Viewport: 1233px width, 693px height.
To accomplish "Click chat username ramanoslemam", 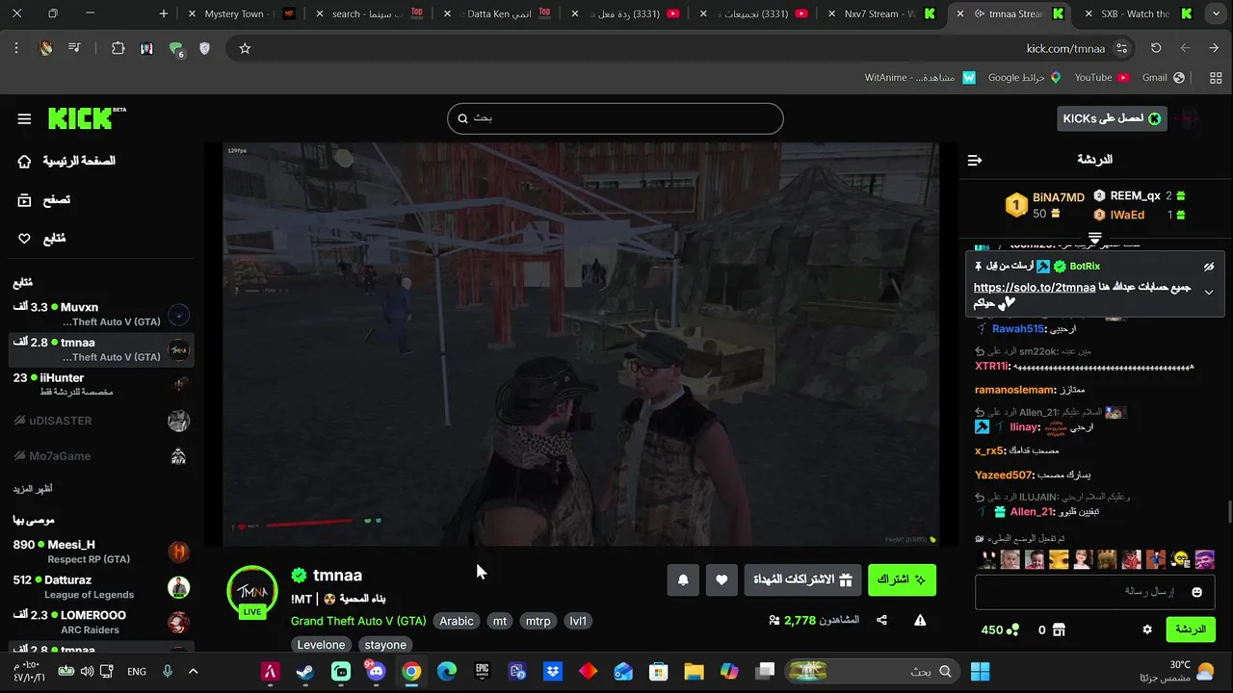I will pyautogui.click(x=1015, y=390).
